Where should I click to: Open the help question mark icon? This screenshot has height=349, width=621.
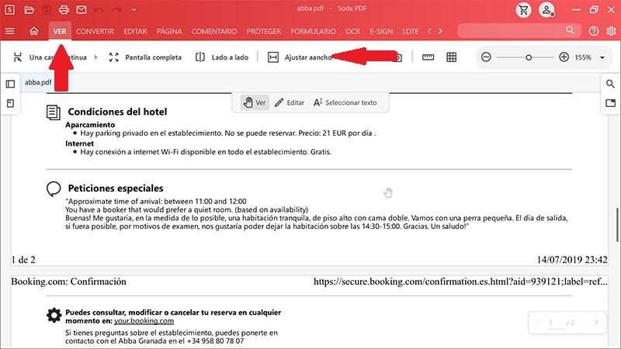pos(593,31)
